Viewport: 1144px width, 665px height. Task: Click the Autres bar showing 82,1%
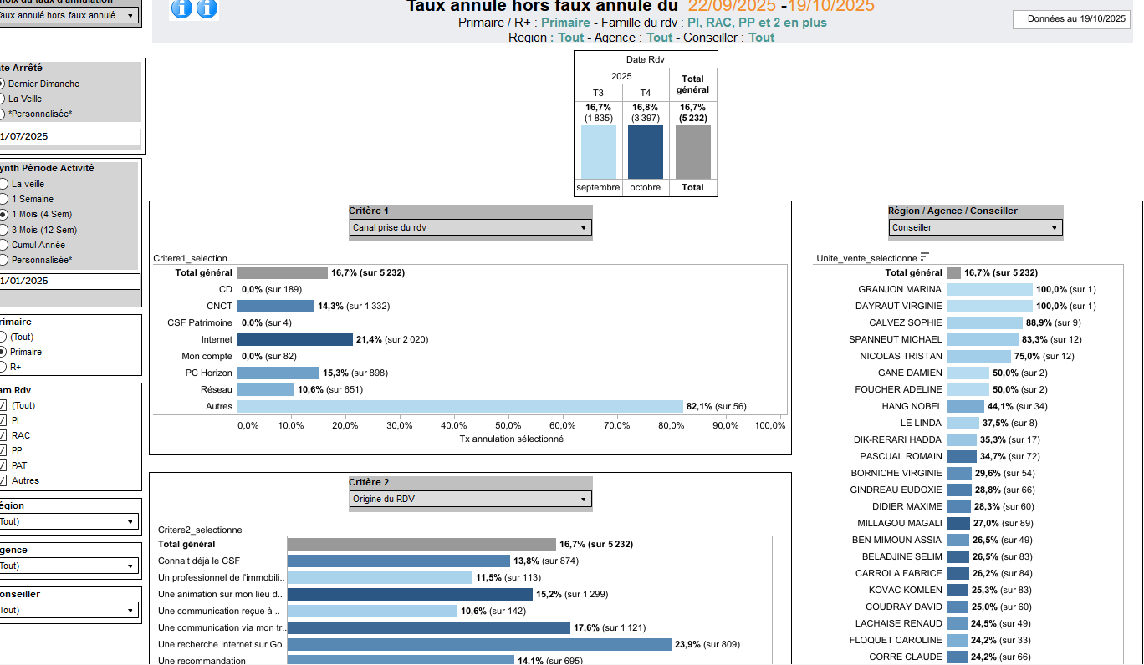coord(460,406)
